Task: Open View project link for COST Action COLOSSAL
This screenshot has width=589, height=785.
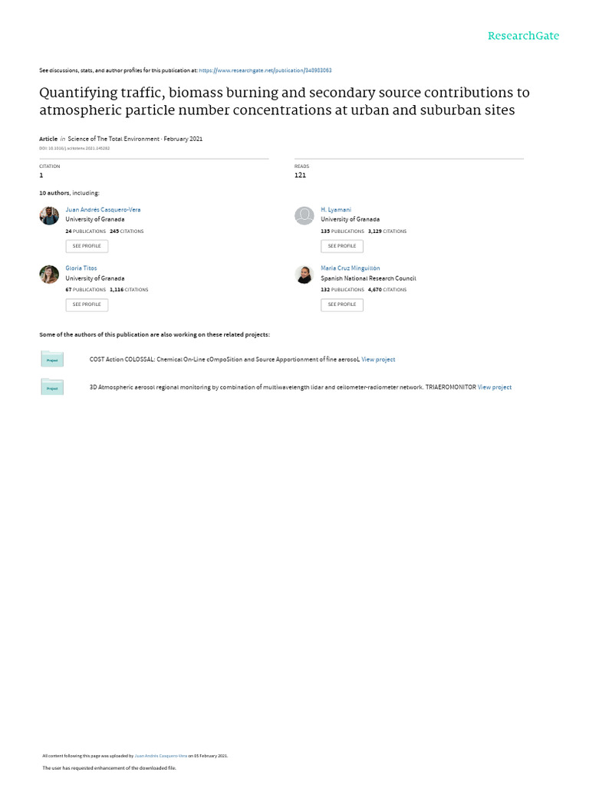Action: [x=378, y=360]
